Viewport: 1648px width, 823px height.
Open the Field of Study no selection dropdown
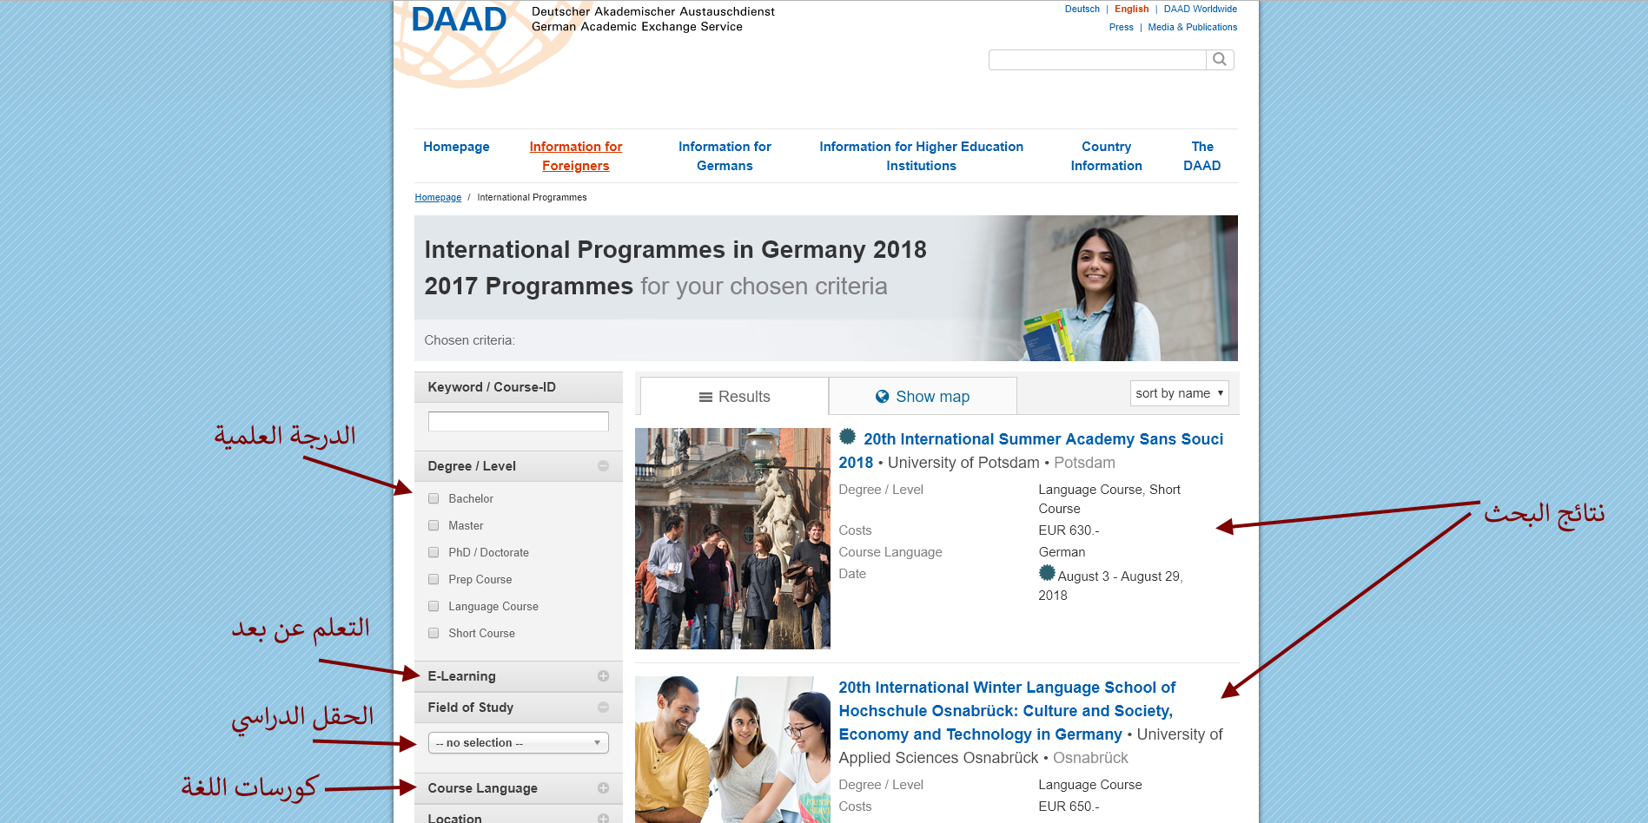click(519, 743)
